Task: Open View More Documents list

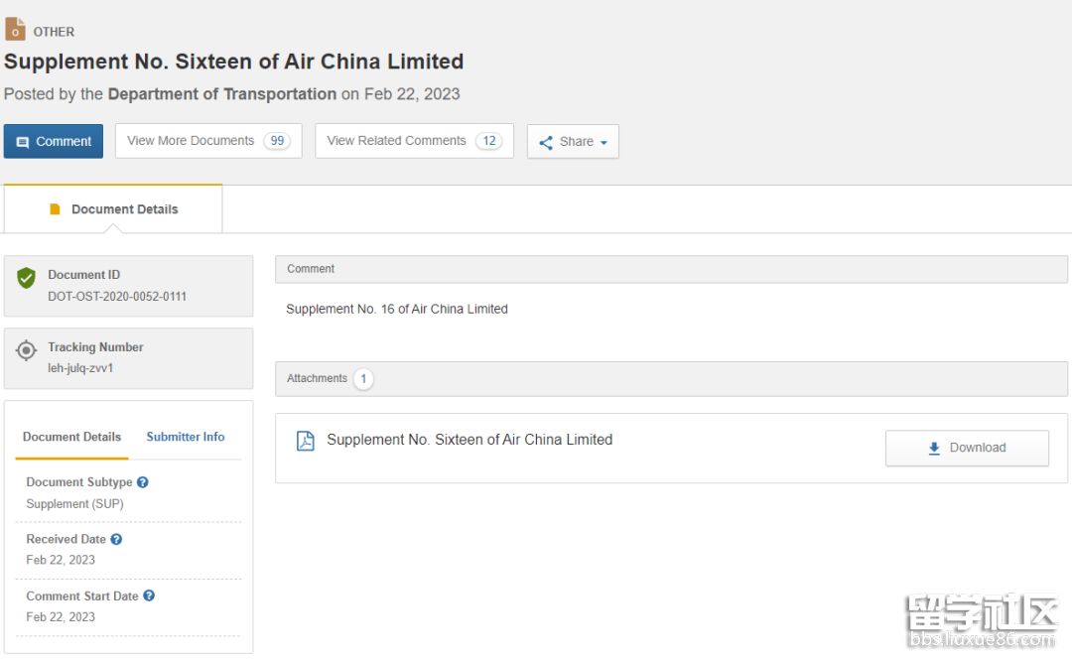Action: click(x=207, y=141)
